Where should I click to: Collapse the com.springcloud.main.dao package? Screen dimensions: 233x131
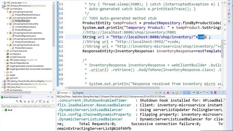pos(8,18)
